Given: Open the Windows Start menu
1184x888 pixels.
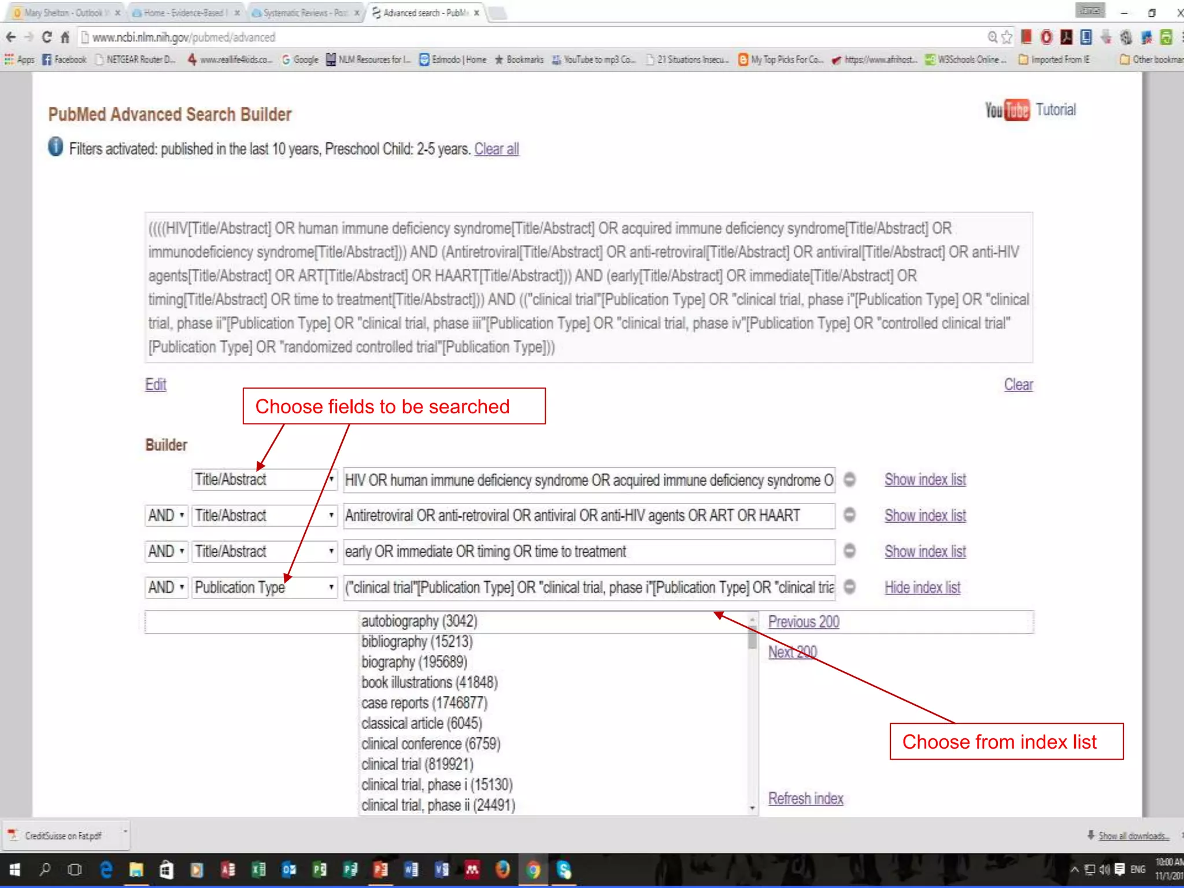Looking at the screenshot, I should pyautogui.click(x=15, y=869).
